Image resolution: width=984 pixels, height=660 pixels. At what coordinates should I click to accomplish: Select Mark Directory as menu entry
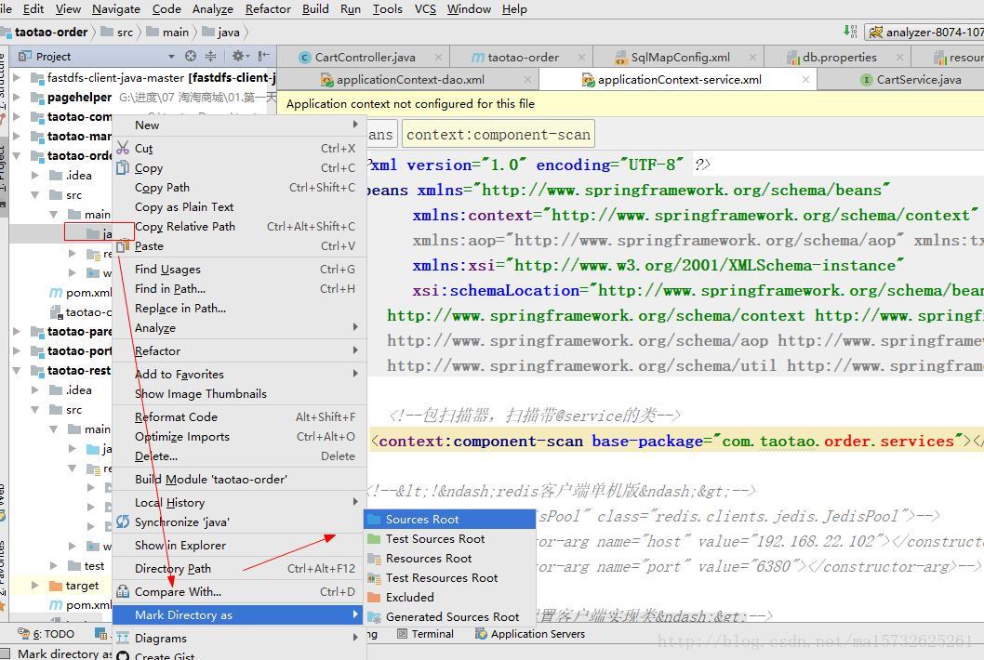(x=239, y=614)
